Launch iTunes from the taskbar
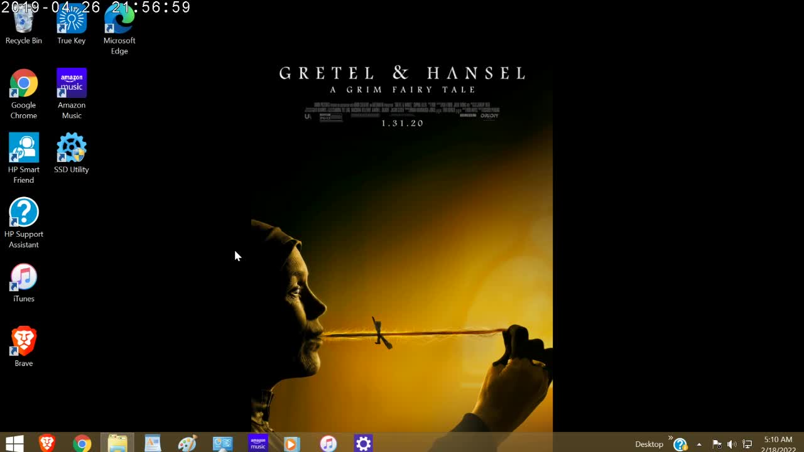This screenshot has height=452, width=804. tap(328, 443)
